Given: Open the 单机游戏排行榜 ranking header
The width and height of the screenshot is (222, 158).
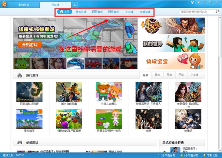Looking at the screenshot, I should [173, 143].
